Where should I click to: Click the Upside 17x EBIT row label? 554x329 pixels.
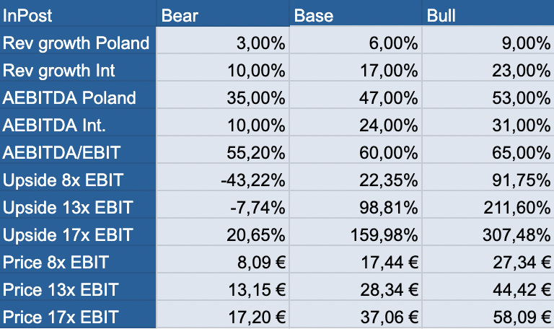[x=78, y=232]
